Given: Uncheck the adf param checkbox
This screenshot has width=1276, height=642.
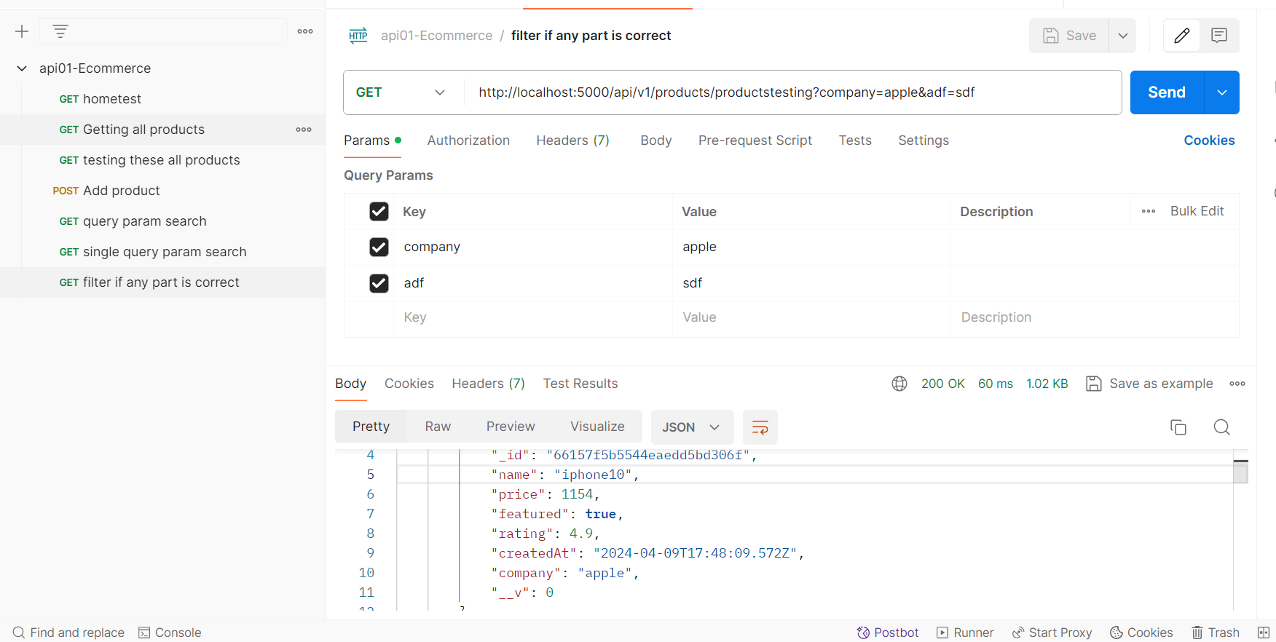Looking at the screenshot, I should click(x=379, y=283).
